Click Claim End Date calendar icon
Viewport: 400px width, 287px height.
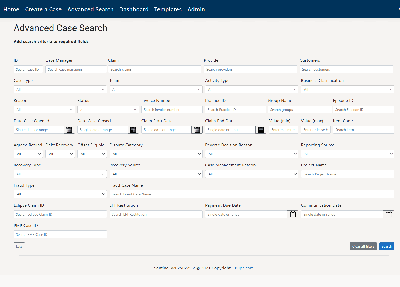[x=261, y=130]
